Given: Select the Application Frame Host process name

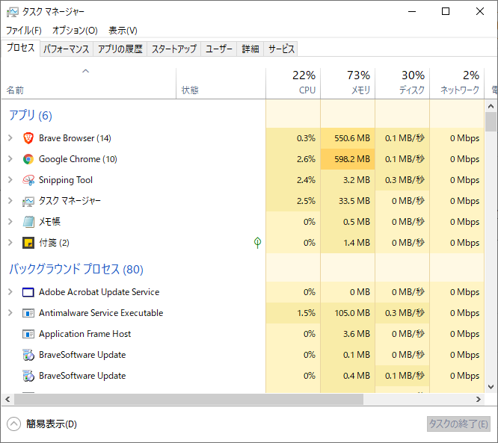Looking at the screenshot, I should 84,334.
